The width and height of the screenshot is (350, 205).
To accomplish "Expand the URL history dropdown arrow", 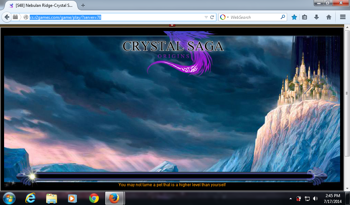I will pyautogui.click(x=206, y=17).
